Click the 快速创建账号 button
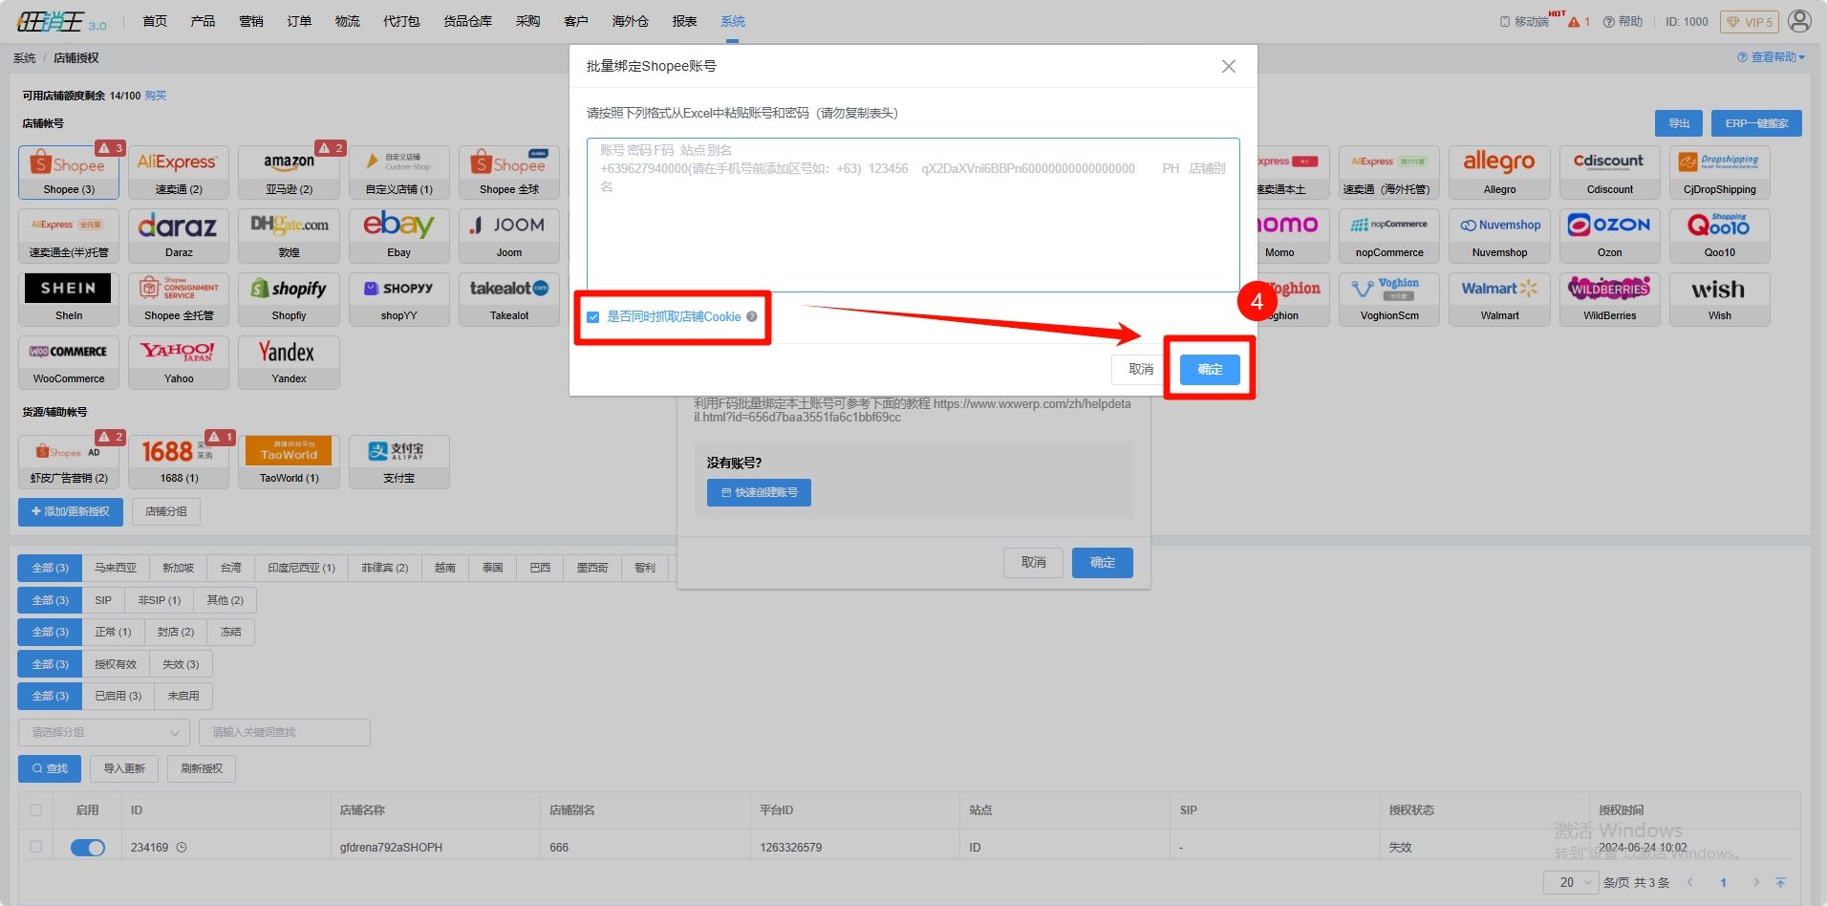This screenshot has height=906, width=1827. point(759,492)
